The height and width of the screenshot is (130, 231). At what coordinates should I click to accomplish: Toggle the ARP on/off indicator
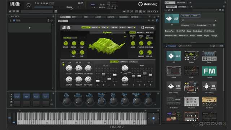click(134, 27)
